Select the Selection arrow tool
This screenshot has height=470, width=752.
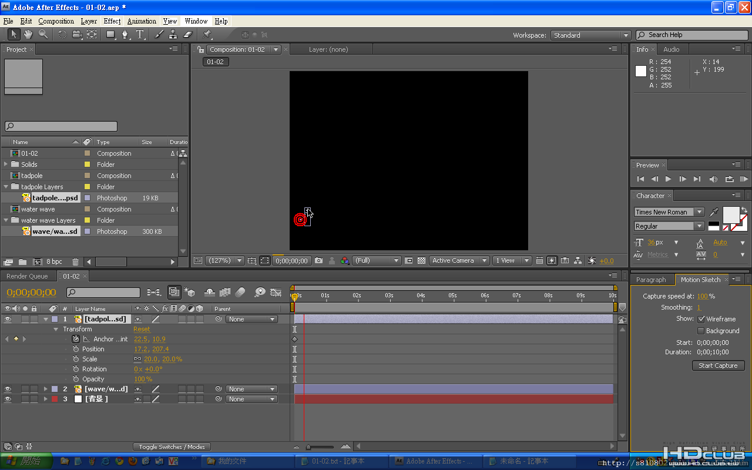coord(14,35)
